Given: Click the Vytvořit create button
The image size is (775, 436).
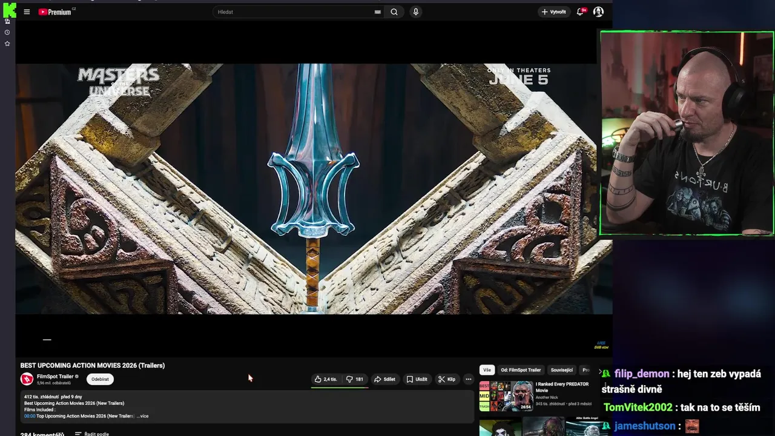Looking at the screenshot, I should [554, 12].
